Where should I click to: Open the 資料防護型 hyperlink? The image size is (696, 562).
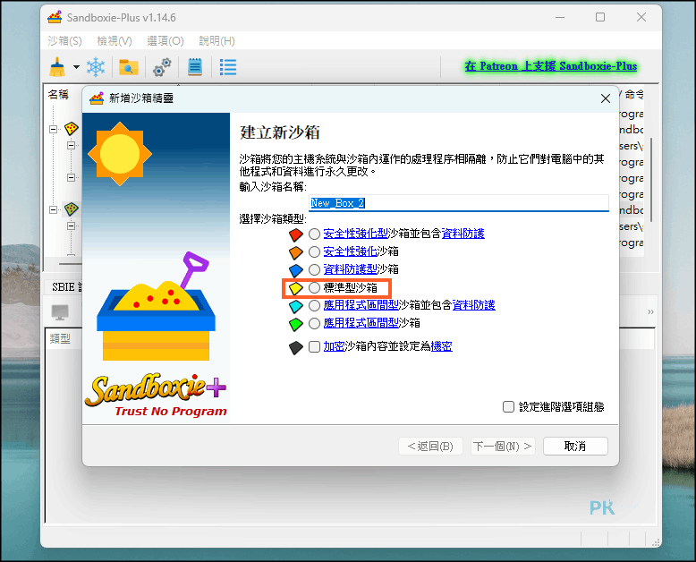tap(350, 269)
